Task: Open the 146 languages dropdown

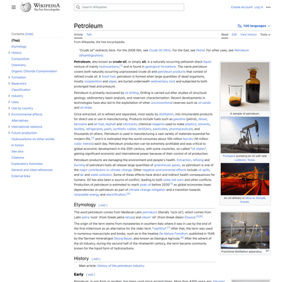Action: coord(254,26)
